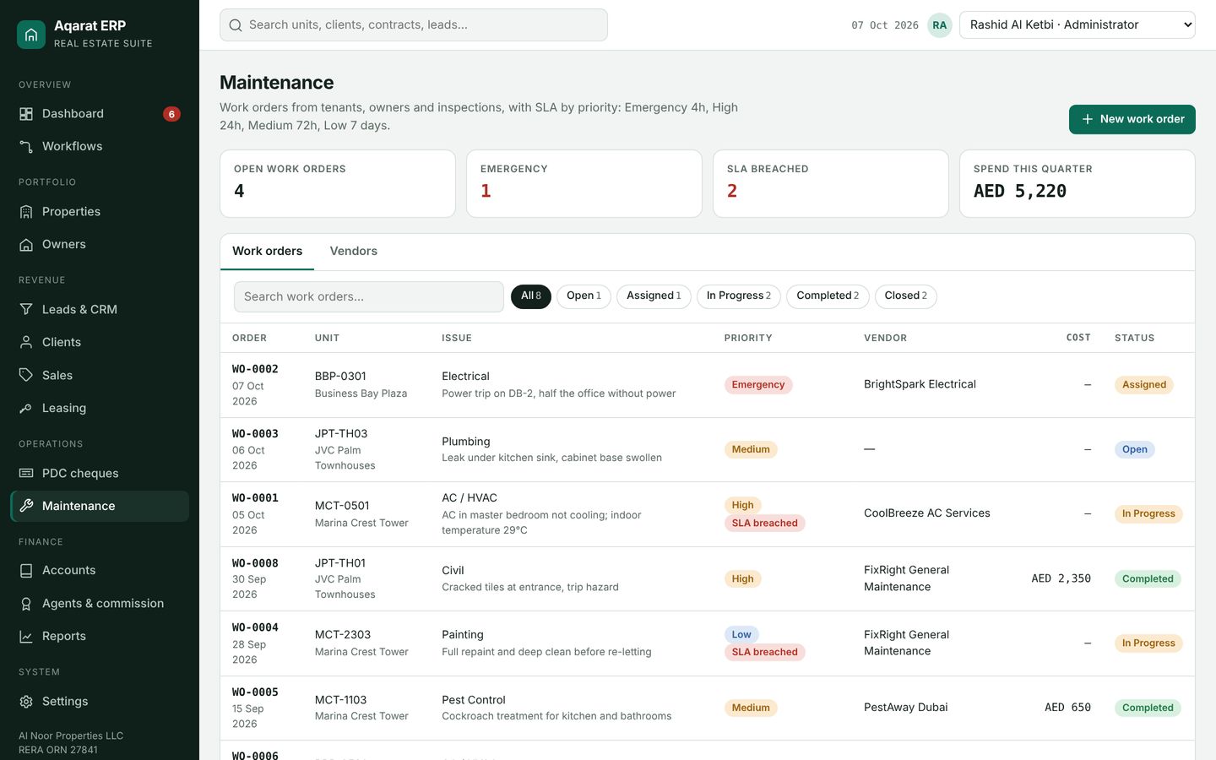Image resolution: width=1216 pixels, height=760 pixels.
Task: Click the SLA Breached summary card
Action: click(x=831, y=184)
